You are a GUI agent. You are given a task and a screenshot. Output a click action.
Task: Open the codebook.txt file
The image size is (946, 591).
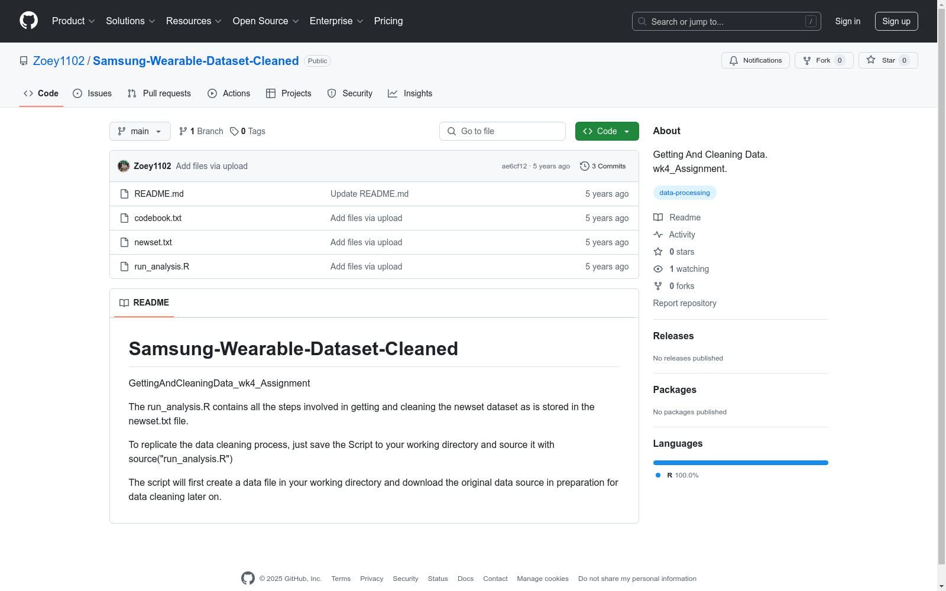158,218
